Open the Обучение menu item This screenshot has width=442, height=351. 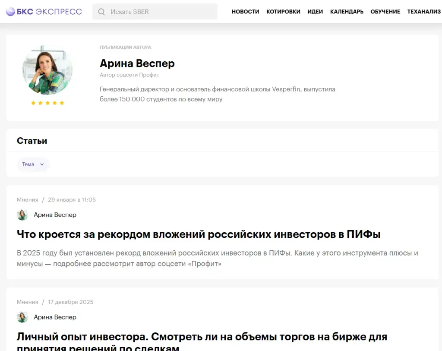coord(385,12)
